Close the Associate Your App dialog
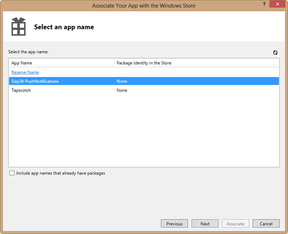This screenshot has width=288, height=234. tap(277, 4)
